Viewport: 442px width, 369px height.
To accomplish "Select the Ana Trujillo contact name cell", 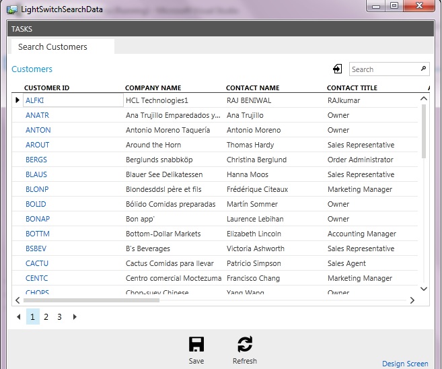I will (x=245, y=115).
